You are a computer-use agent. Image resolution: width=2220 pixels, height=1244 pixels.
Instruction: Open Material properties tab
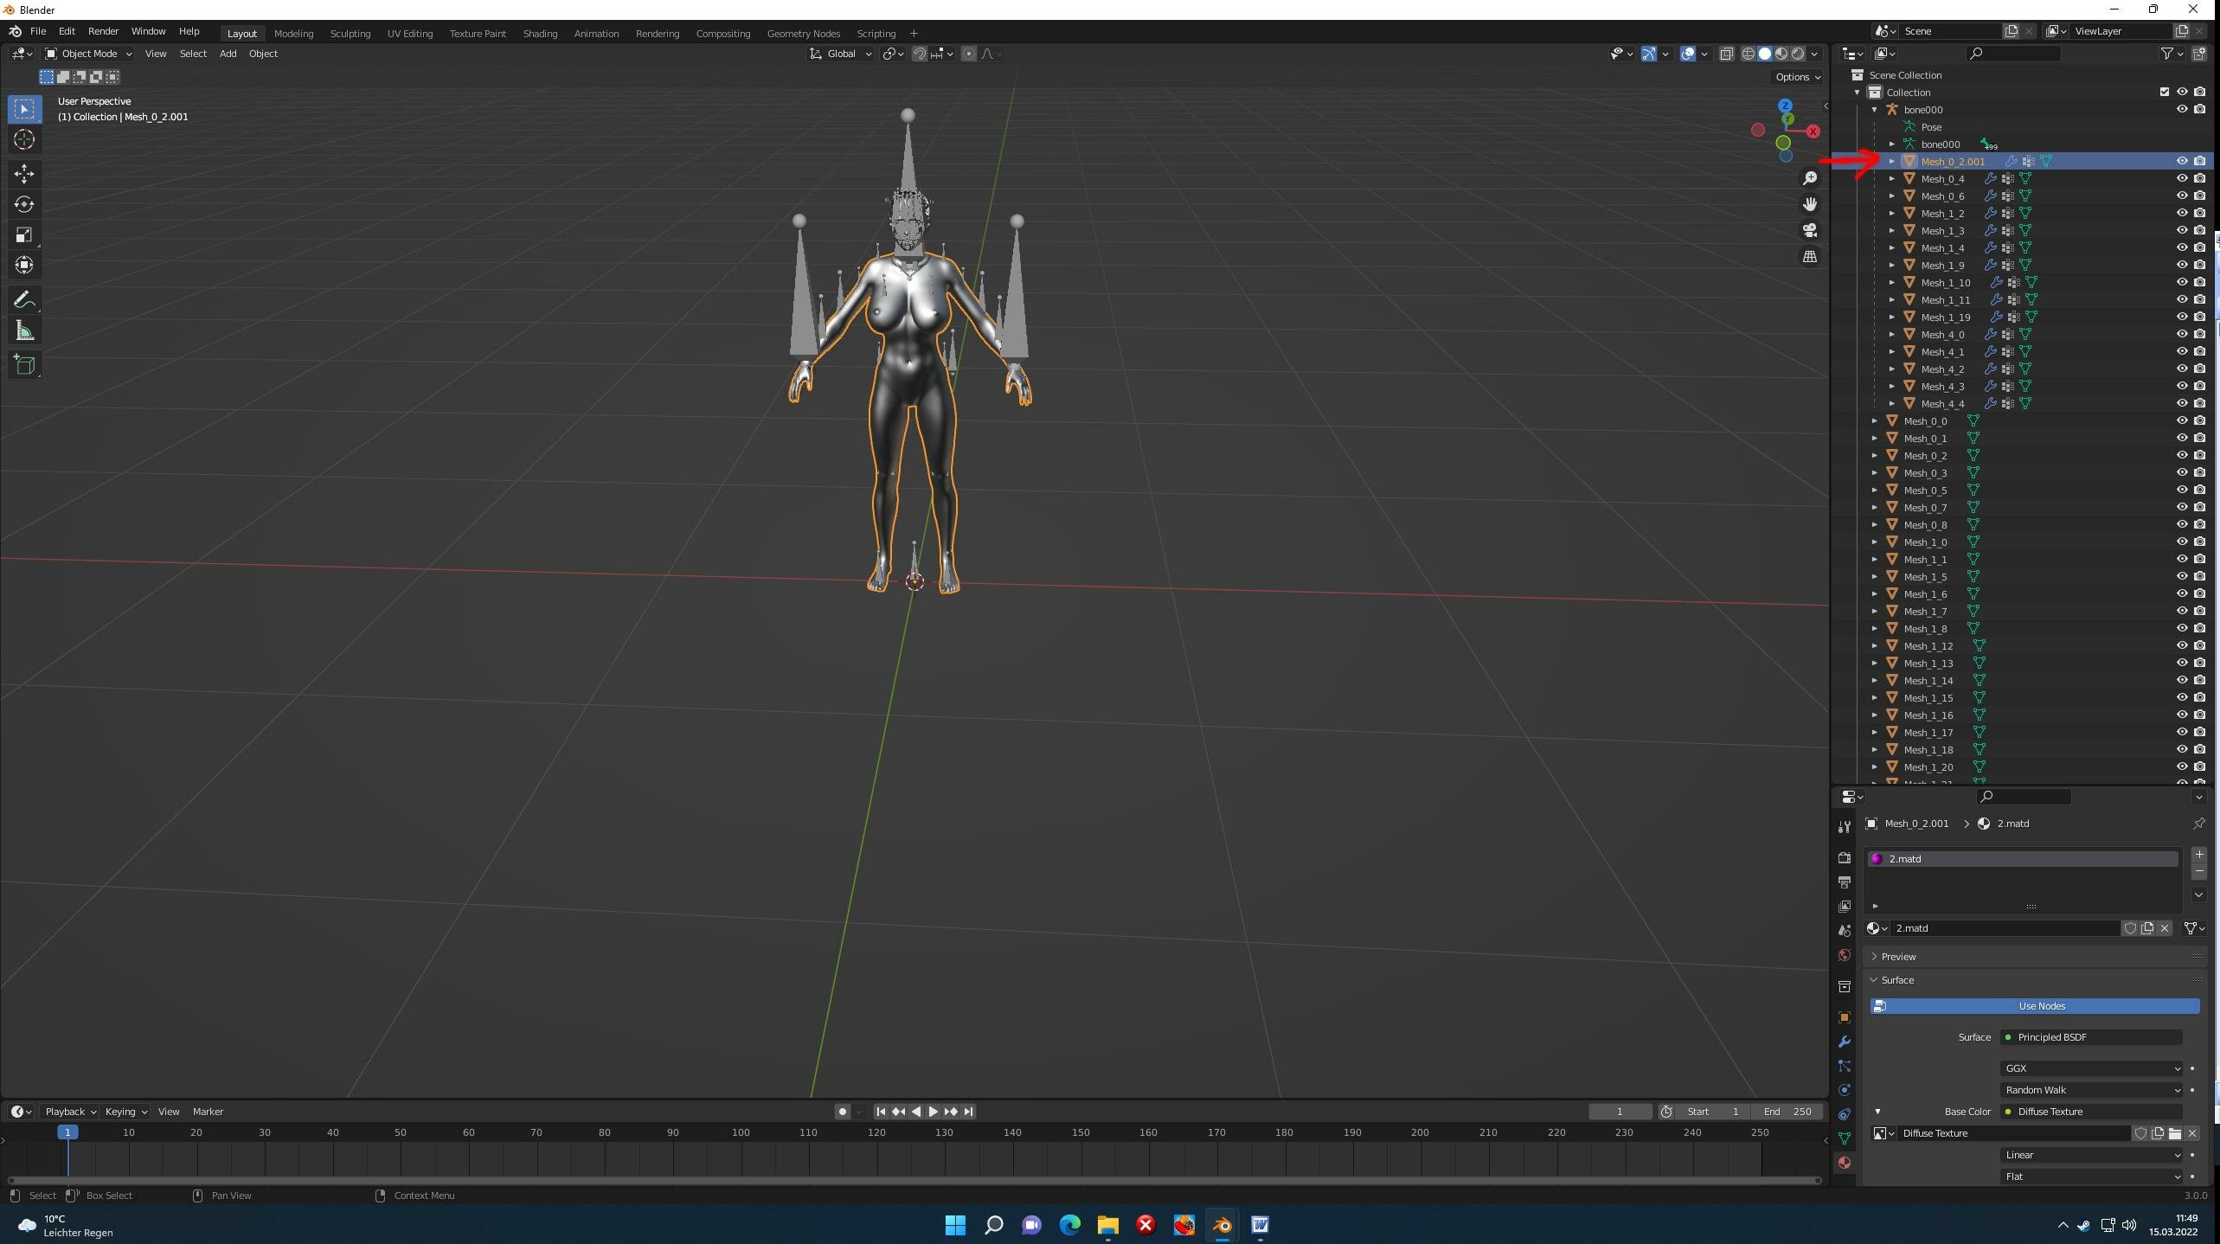pos(1845,1163)
